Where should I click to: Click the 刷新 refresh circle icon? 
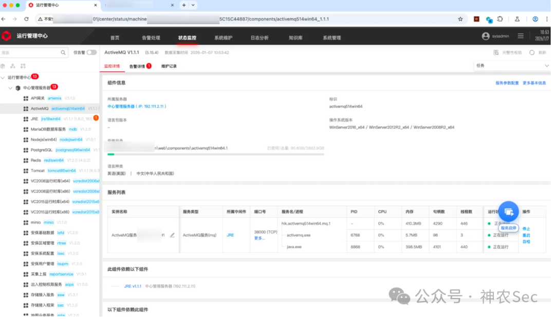(532, 52)
